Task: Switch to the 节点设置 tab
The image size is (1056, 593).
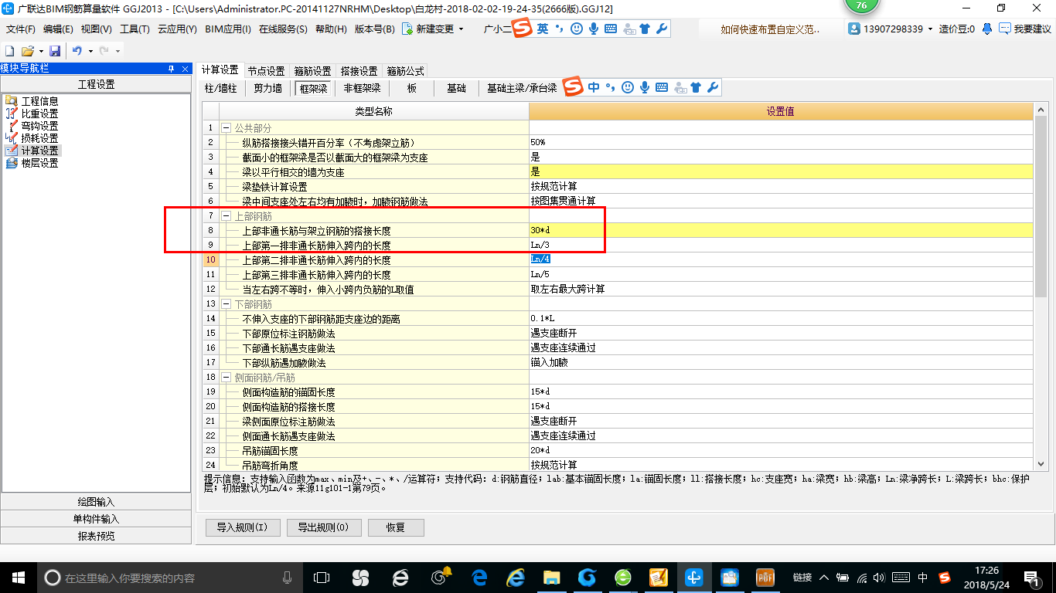Action: point(266,71)
